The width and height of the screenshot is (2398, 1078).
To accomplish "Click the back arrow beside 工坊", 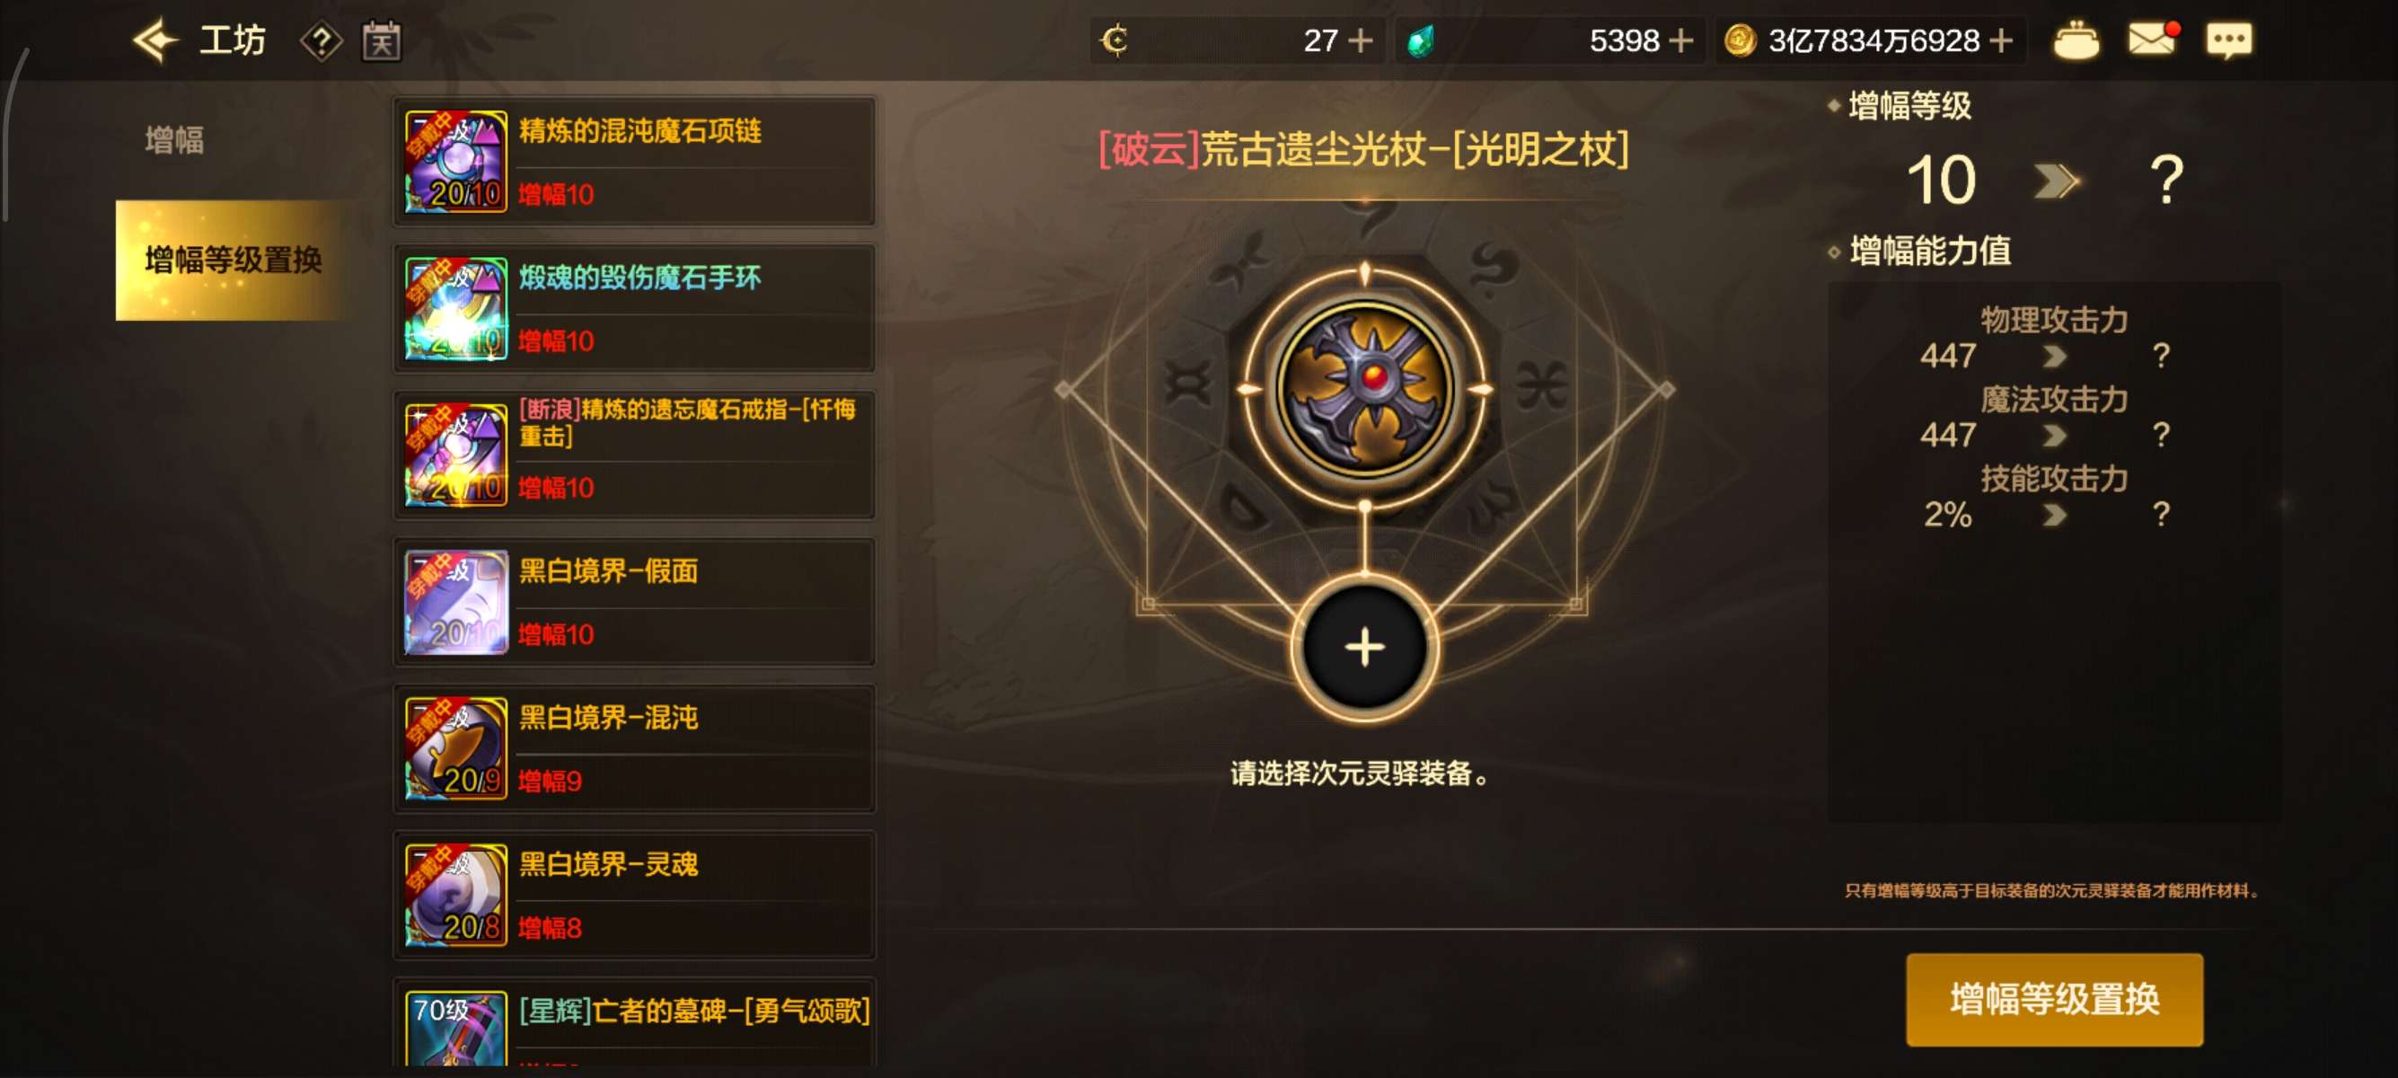I will tap(154, 41).
